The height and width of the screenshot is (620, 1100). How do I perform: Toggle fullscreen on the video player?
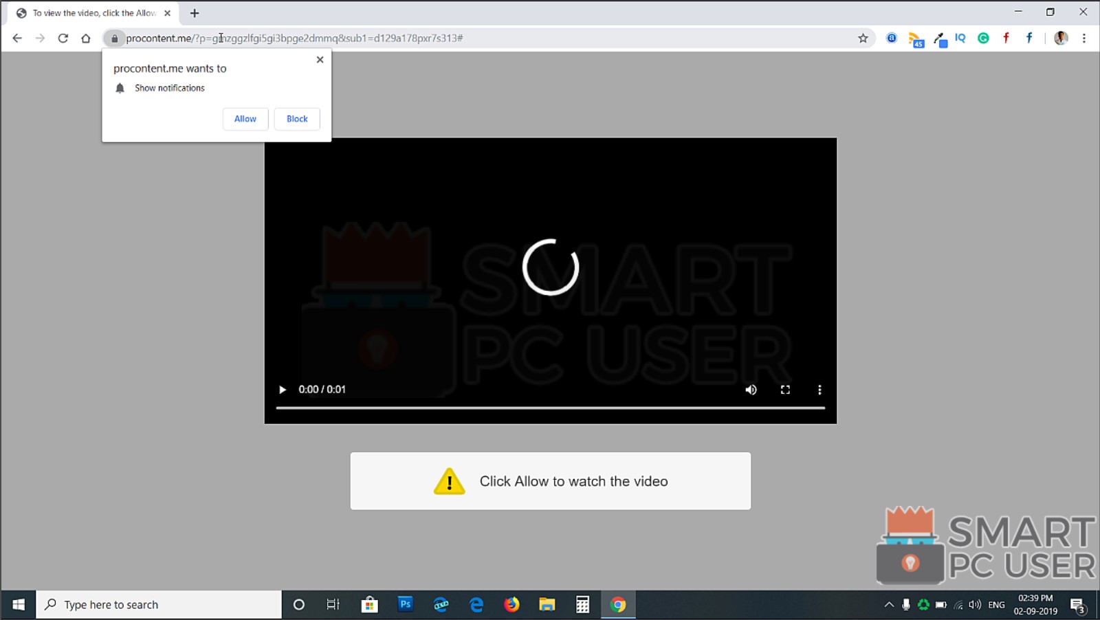click(786, 389)
